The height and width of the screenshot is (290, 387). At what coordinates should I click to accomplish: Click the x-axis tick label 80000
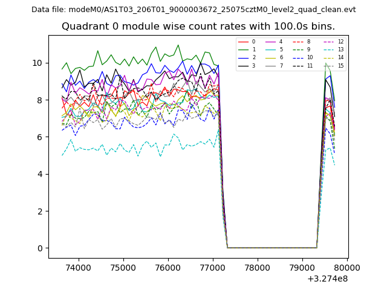[x=346, y=267]
